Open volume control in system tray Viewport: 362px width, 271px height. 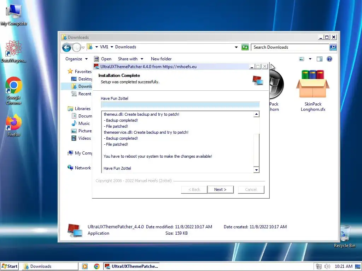327,266
